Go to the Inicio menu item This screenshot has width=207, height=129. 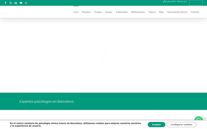coord(76,12)
